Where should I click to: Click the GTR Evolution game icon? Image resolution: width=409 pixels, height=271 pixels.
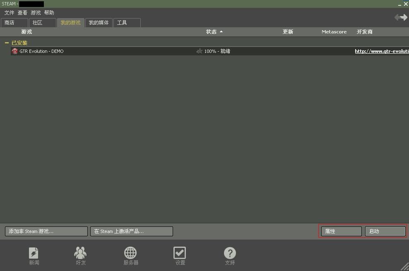(x=14, y=51)
